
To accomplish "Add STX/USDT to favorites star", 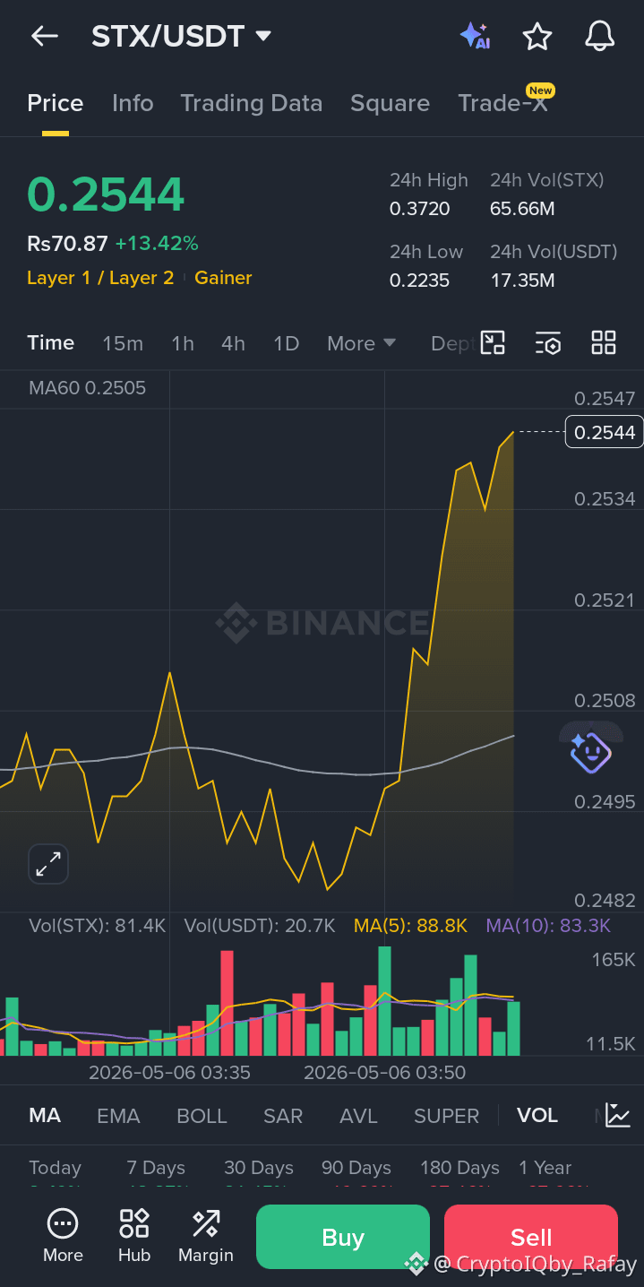I will tap(537, 37).
